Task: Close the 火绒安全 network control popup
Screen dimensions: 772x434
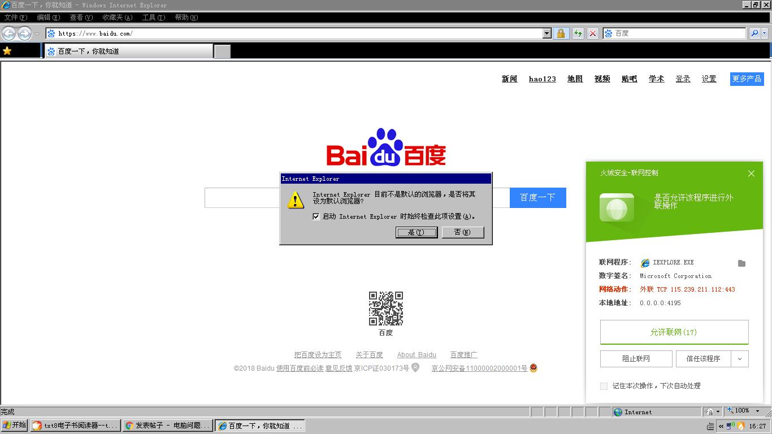Action: click(751, 173)
